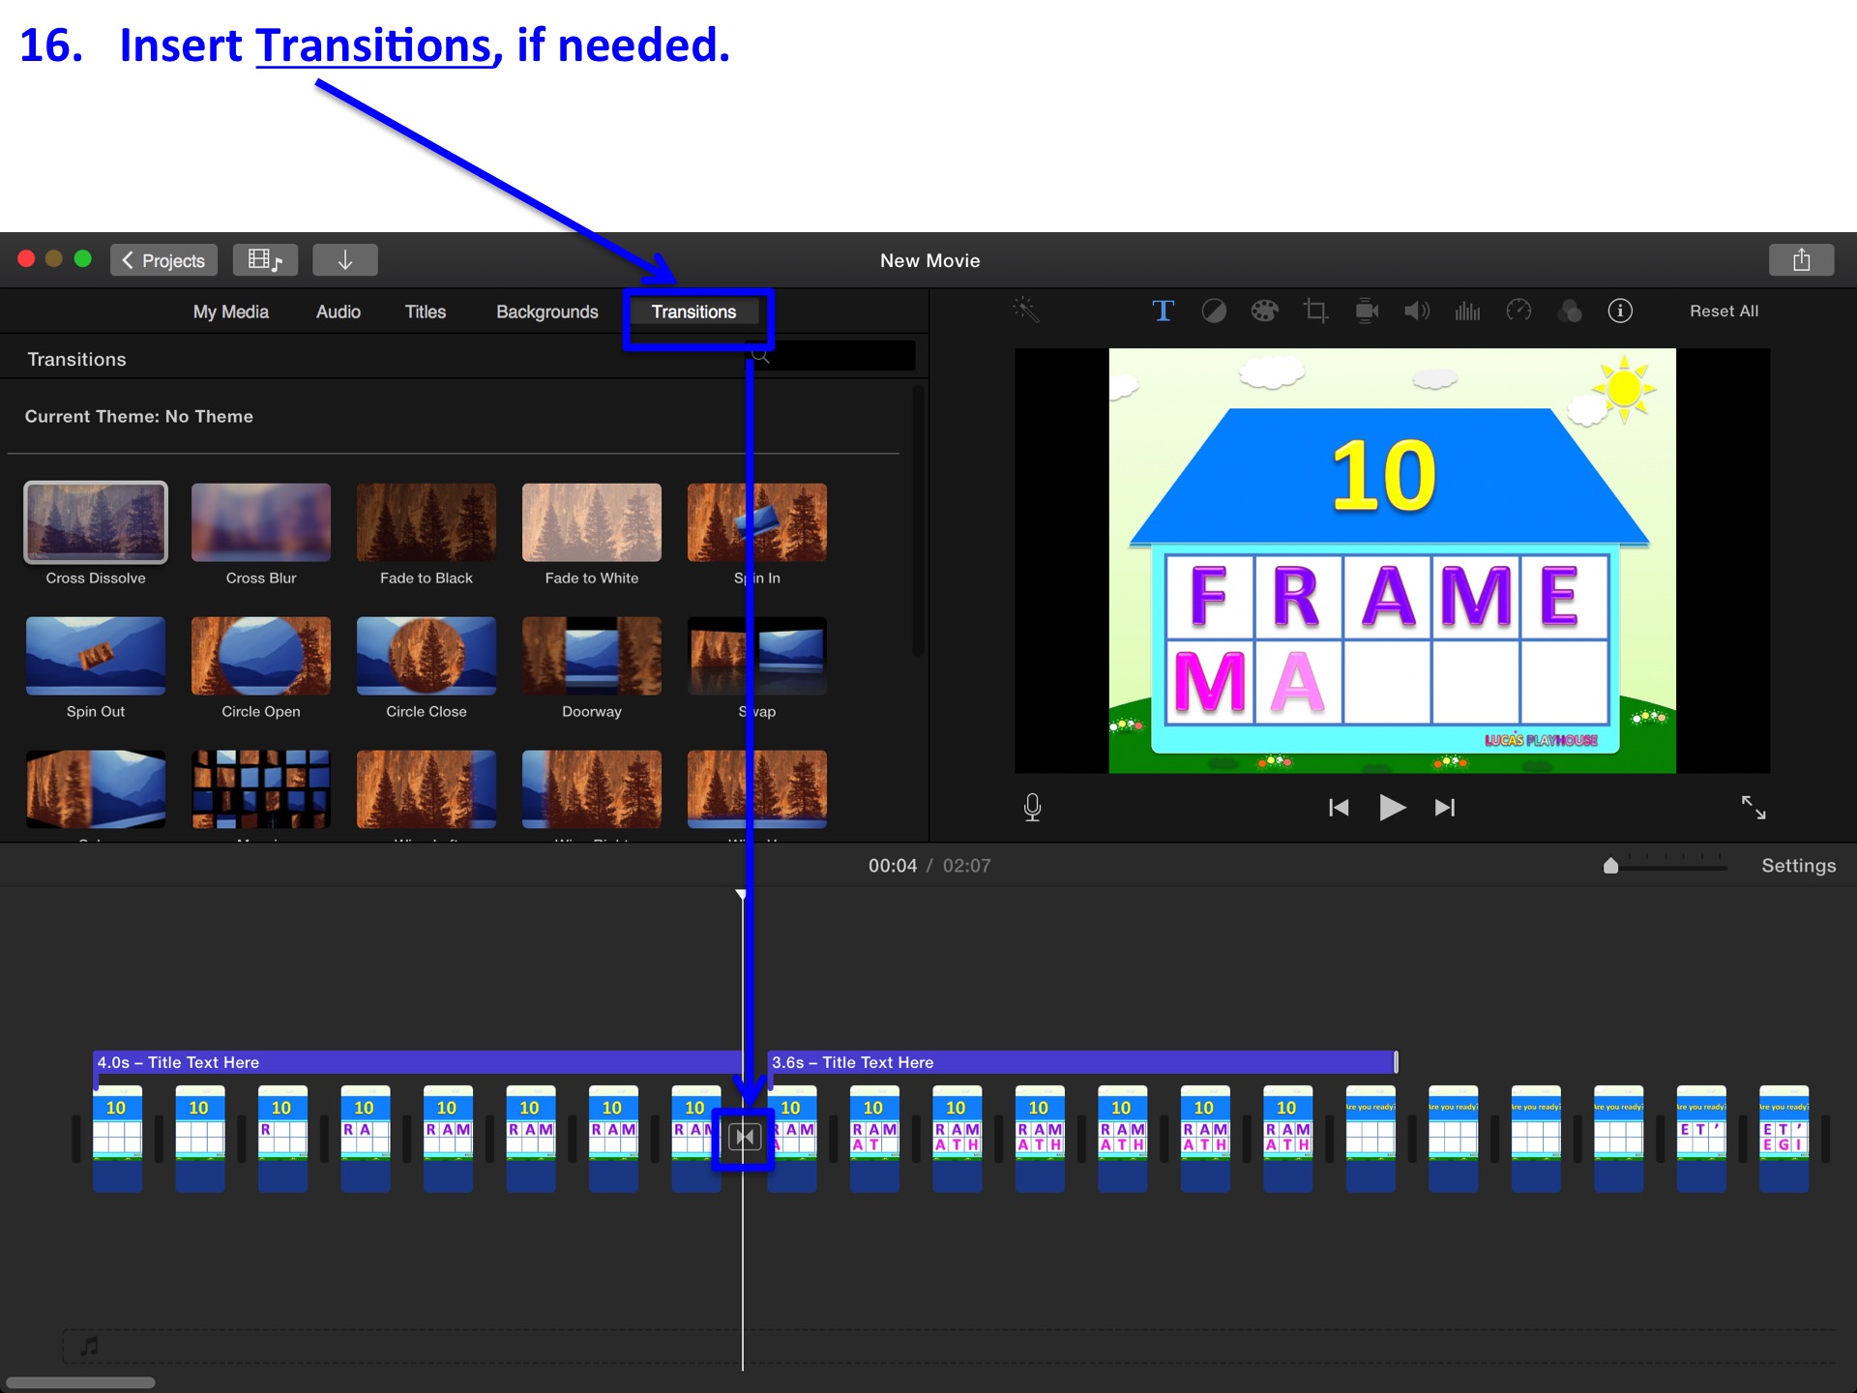Click the transitions search field
Viewport: 1857px width, 1393px height.
tap(833, 356)
